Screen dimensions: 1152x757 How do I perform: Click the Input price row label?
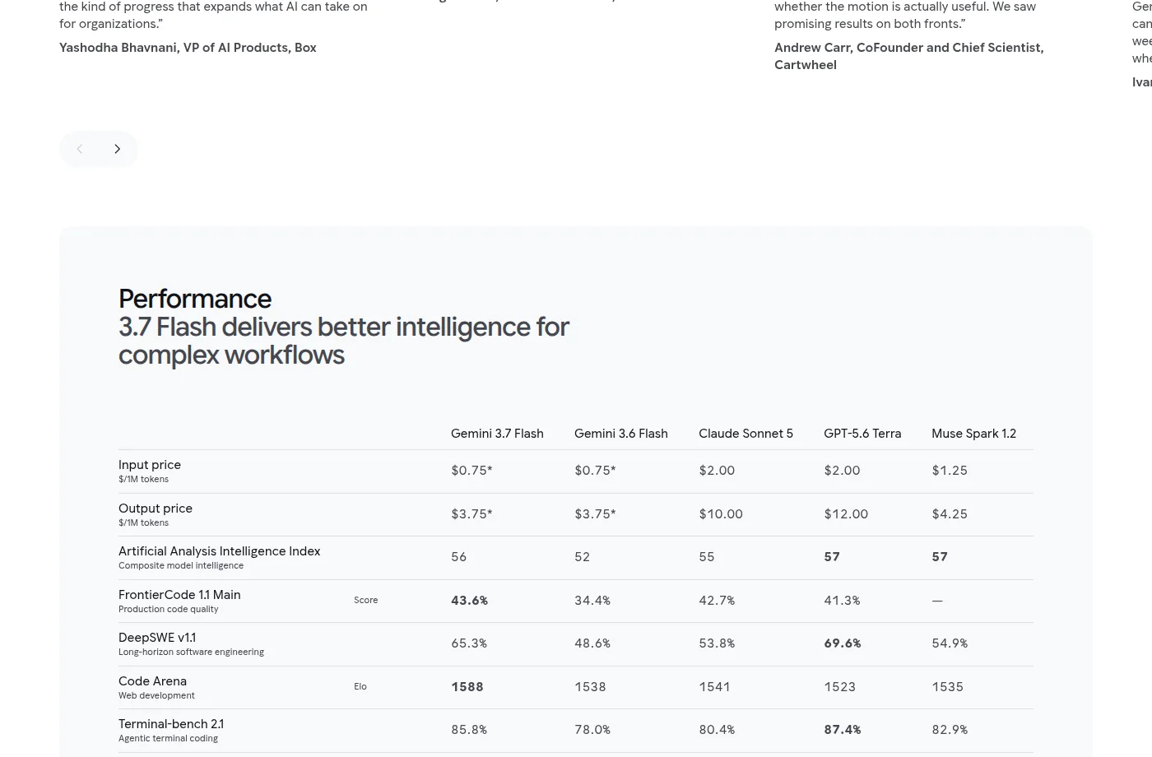(150, 465)
